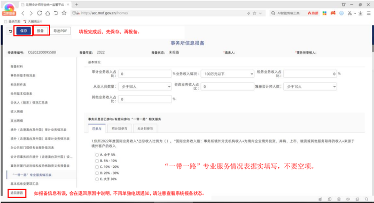
Task: Open the browser downloads icon
Action: [x=361, y=13]
